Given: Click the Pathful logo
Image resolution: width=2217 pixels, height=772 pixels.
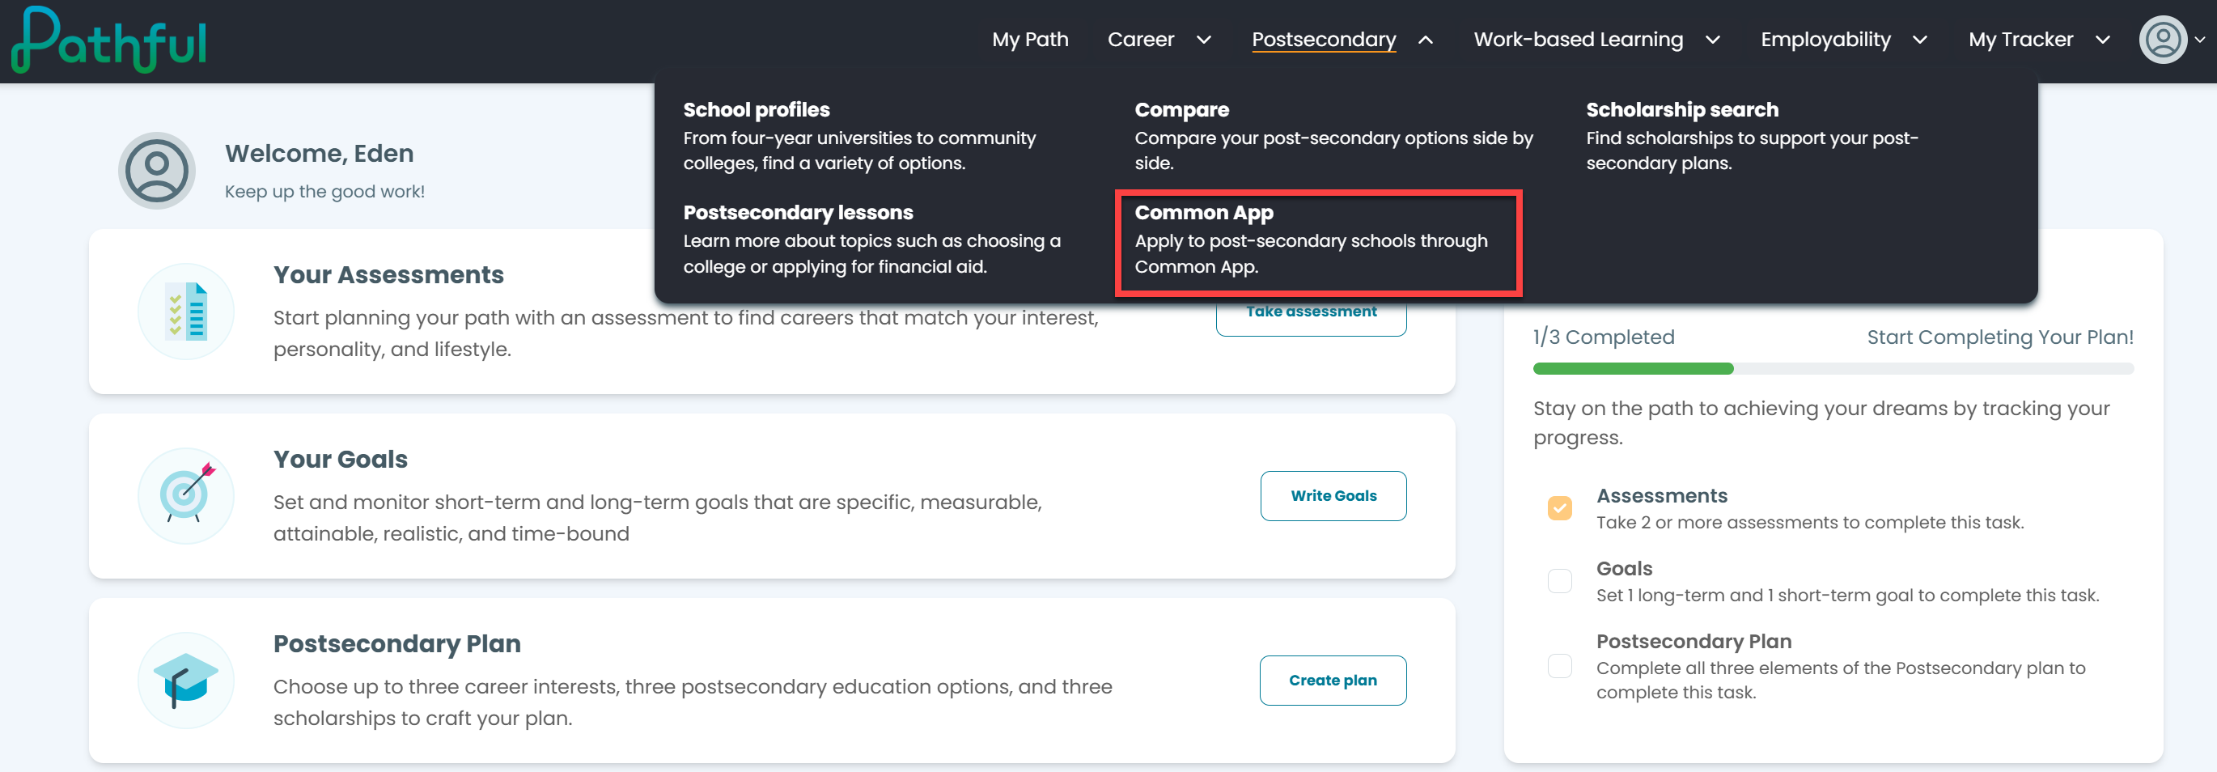Looking at the screenshot, I should [x=108, y=40].
